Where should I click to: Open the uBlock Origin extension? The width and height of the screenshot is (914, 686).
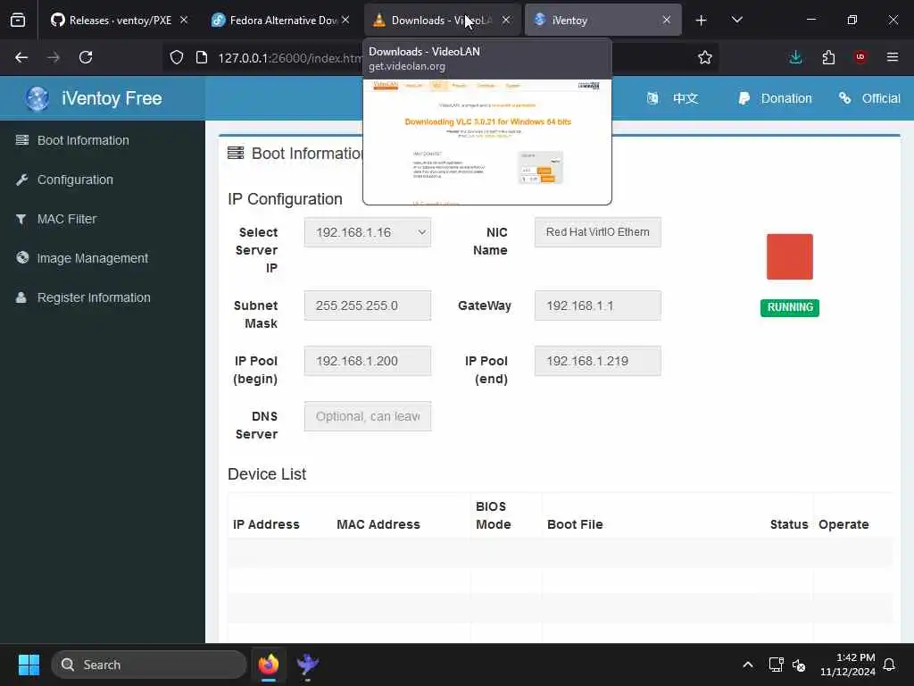[860, 57]
